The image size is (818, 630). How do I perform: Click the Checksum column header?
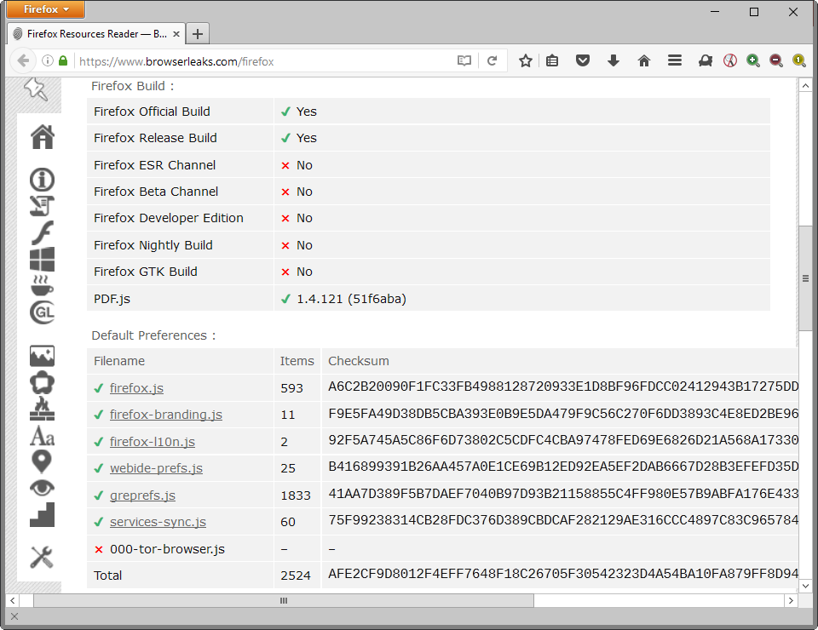[x=359, y=361]
